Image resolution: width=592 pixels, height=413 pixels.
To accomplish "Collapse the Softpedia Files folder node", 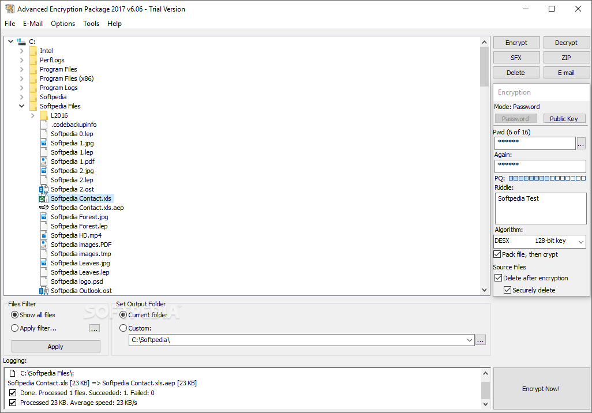I will (21, 106).
